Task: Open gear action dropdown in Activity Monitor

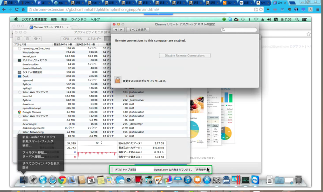Action: (x=37, y=39)
